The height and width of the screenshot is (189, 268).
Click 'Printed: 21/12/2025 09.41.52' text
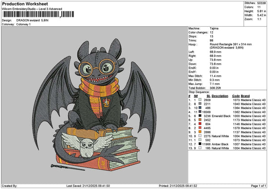click(x=178, y=186)
